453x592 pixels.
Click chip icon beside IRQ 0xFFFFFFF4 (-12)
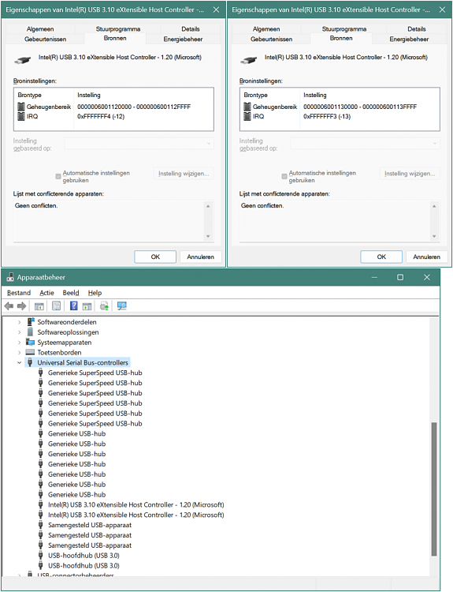coord(21,116)
